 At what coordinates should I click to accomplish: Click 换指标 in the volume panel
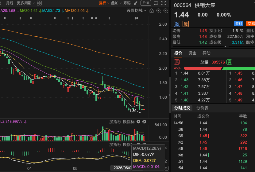point(129,122)
